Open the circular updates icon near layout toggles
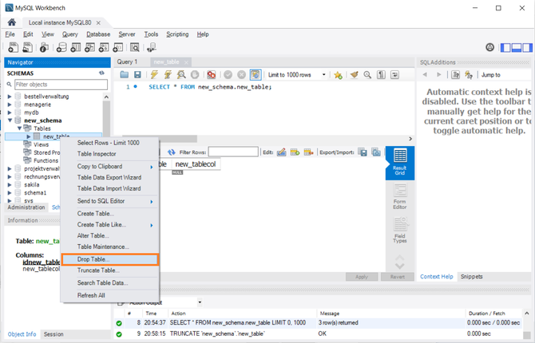Image resolution: width=535 pixels, height=343 pixels. 490,47
